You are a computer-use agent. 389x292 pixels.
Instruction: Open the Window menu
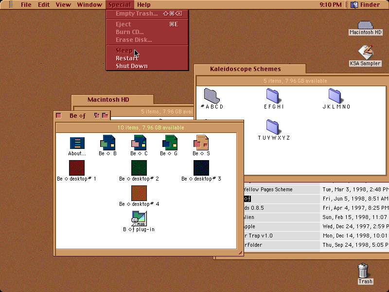89,4
